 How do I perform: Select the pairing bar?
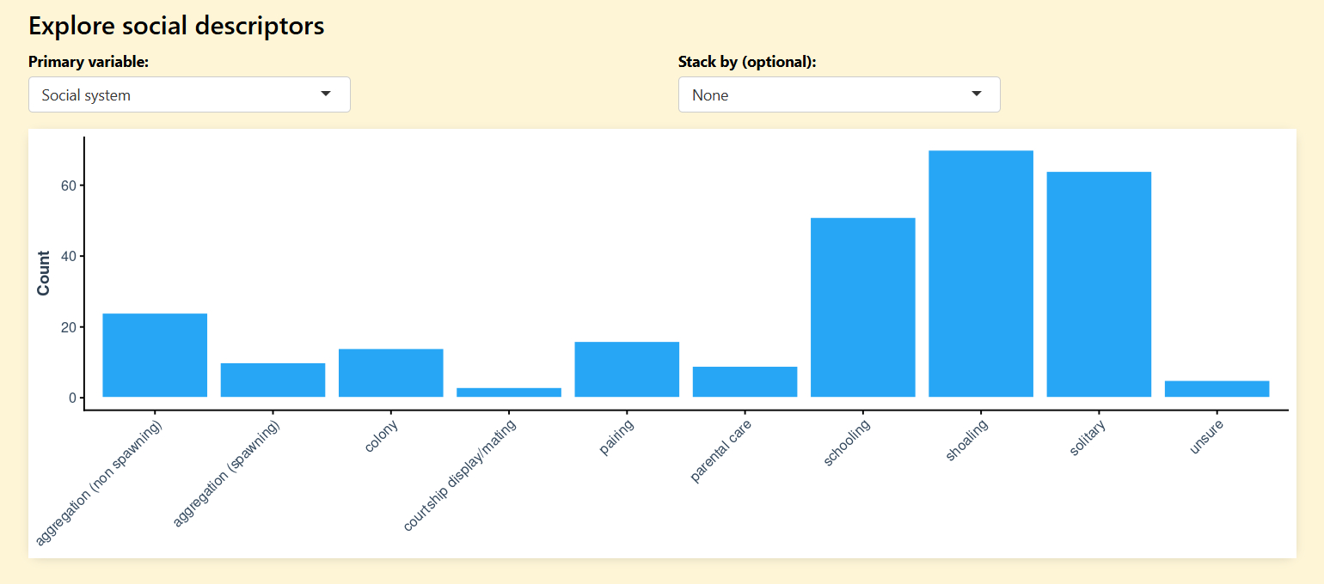pos(627,369)
